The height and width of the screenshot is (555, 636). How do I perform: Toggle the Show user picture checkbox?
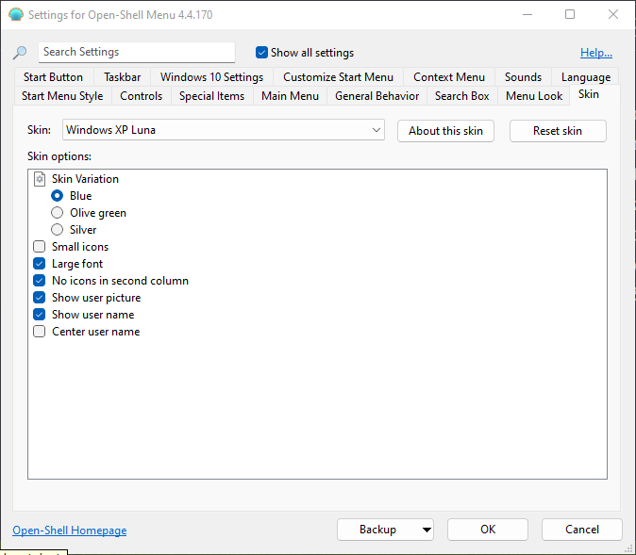[x=40, y=298]
